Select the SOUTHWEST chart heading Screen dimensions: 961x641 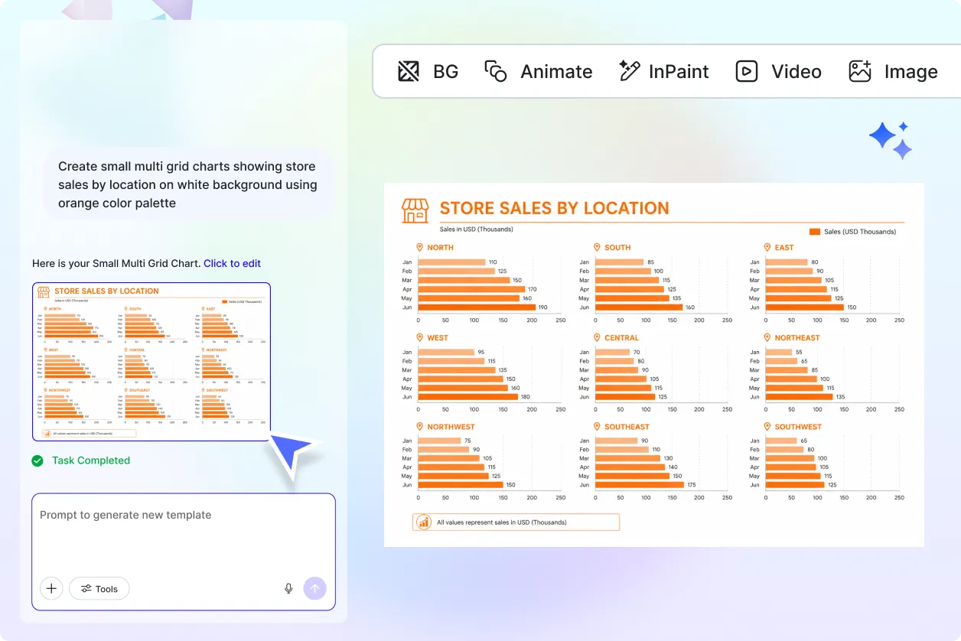pyautogui.click(x=798, y=427)
